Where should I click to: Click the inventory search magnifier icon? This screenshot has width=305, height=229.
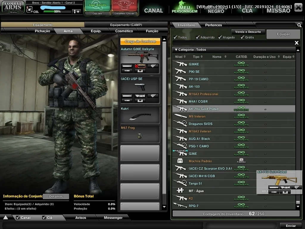pos(299,25)
